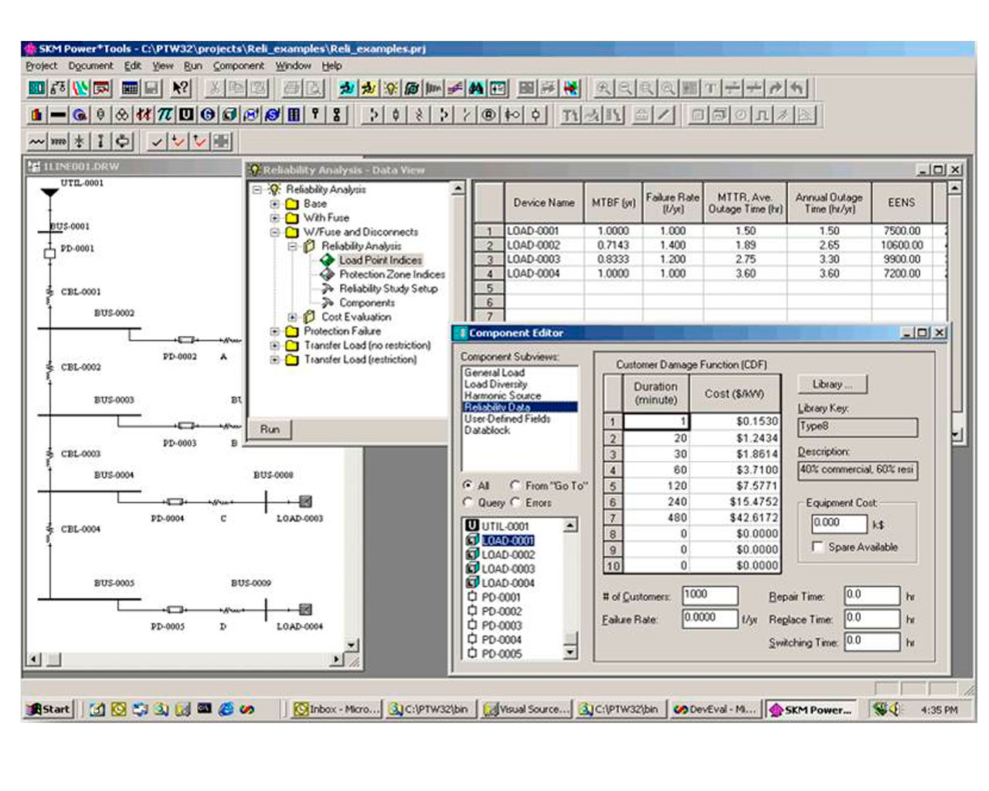Click the save diskette icon in toolbar
This screenshot has width=989, height=791.
coord(151,88)
